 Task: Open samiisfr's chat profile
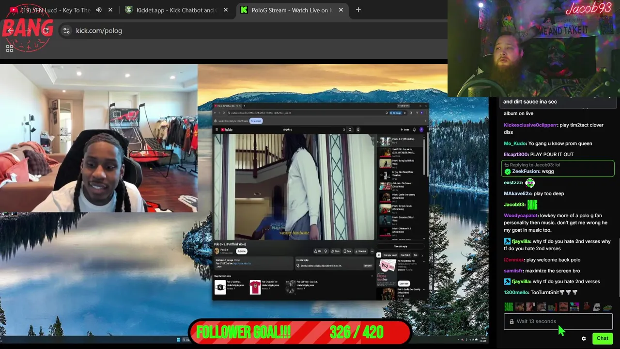pos(513,271)
